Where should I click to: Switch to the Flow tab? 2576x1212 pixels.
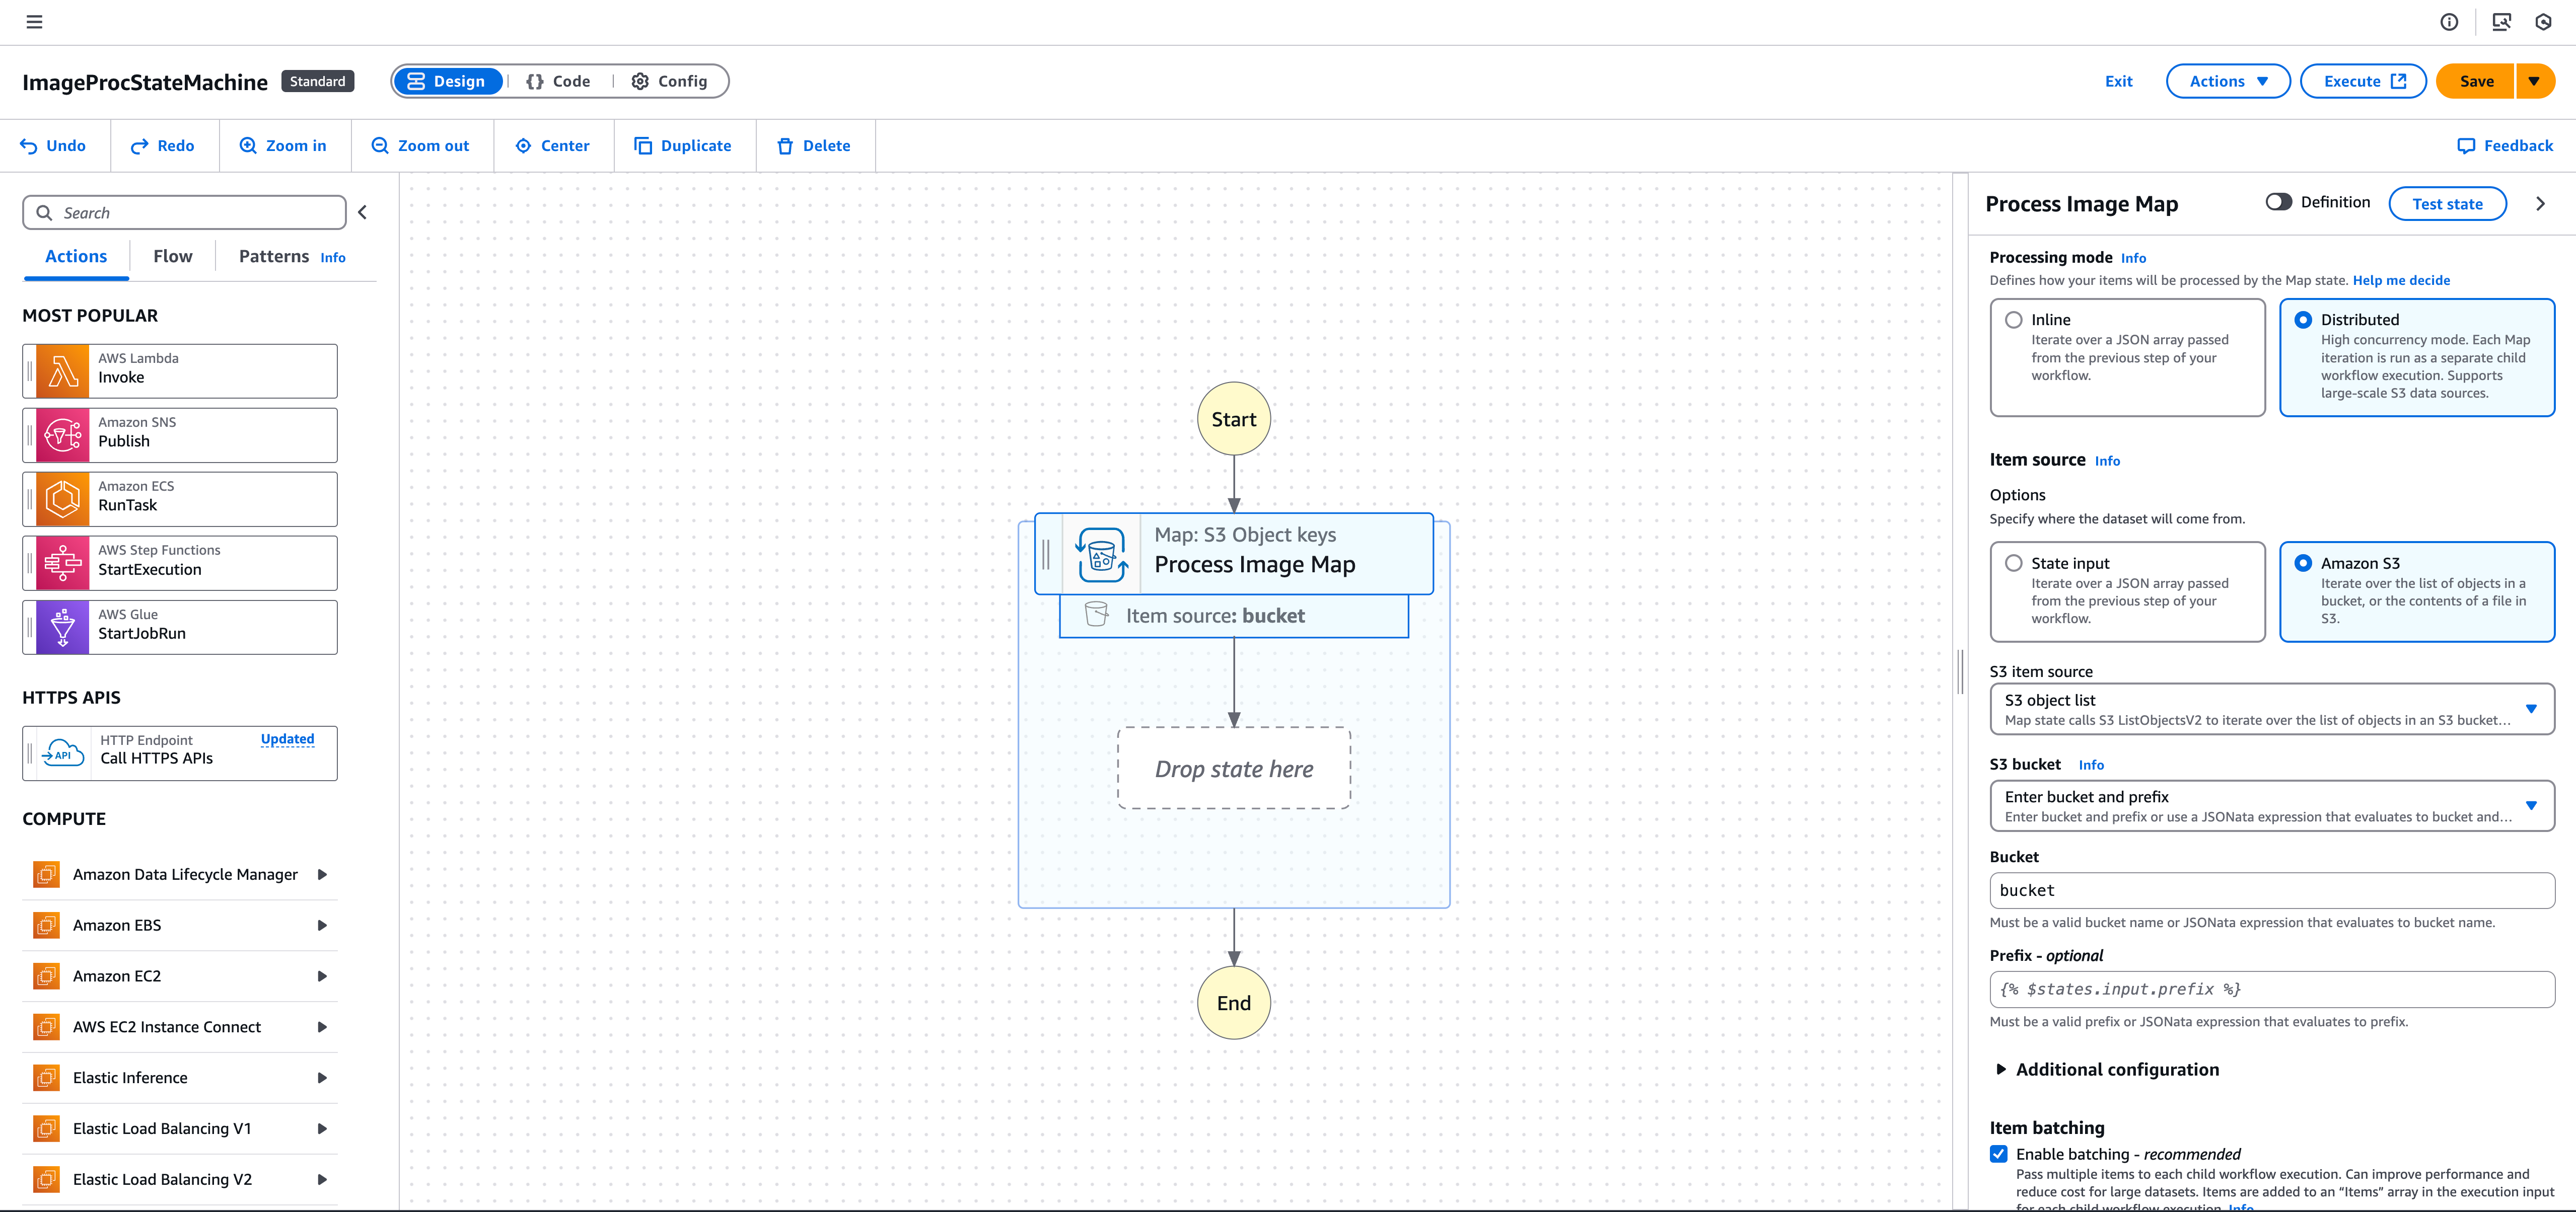tap(172, 256)
